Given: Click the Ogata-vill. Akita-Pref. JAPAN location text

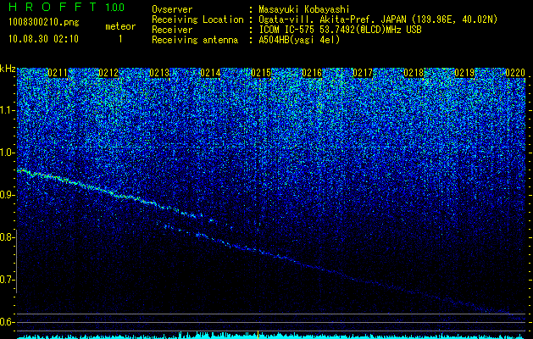Looking at the screenshot, I should coord(378,19).
